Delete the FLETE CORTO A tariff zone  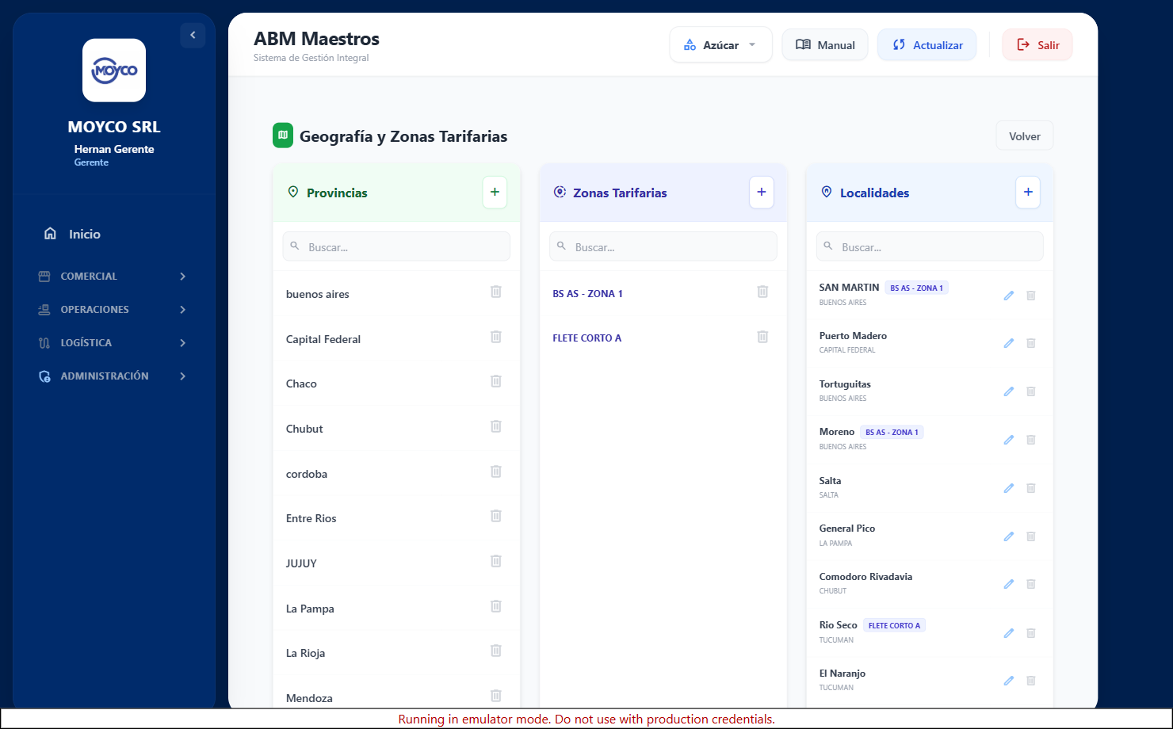pyautogui.click(x=762, y=337)
